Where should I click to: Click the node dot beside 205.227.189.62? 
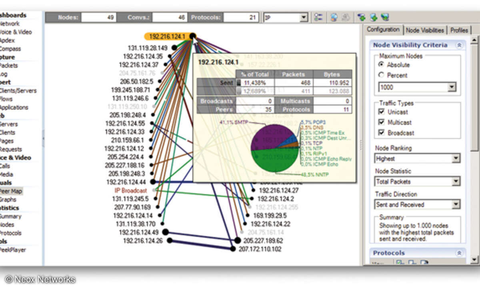click(238, 240)
